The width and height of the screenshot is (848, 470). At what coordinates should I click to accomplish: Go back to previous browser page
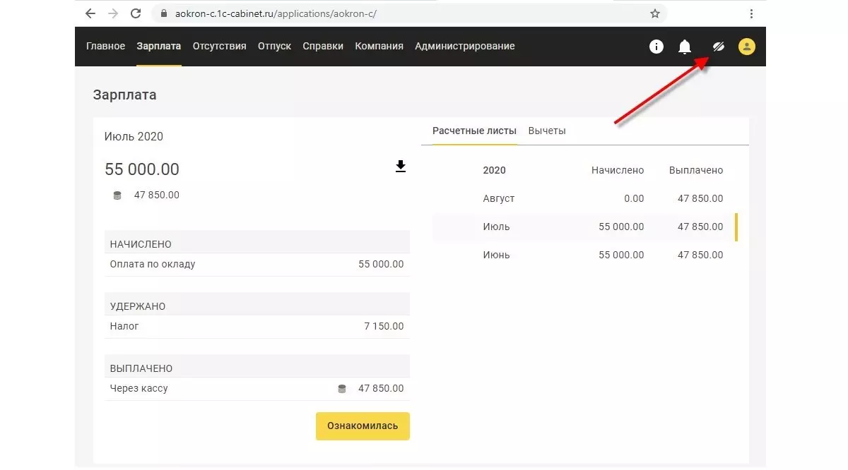(90, 13)
